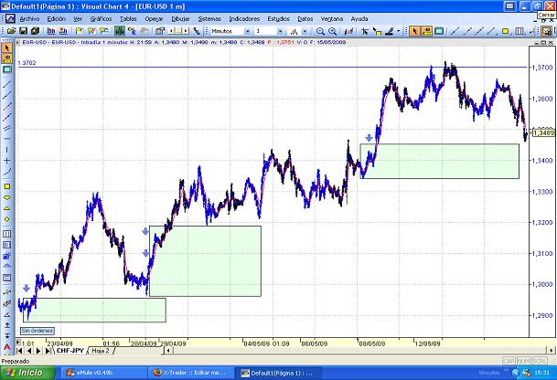Open the Ventana menu
Image resolution: width=557 pixels, height=380 pixels.
pyautogui.click(x=332, y=19)
